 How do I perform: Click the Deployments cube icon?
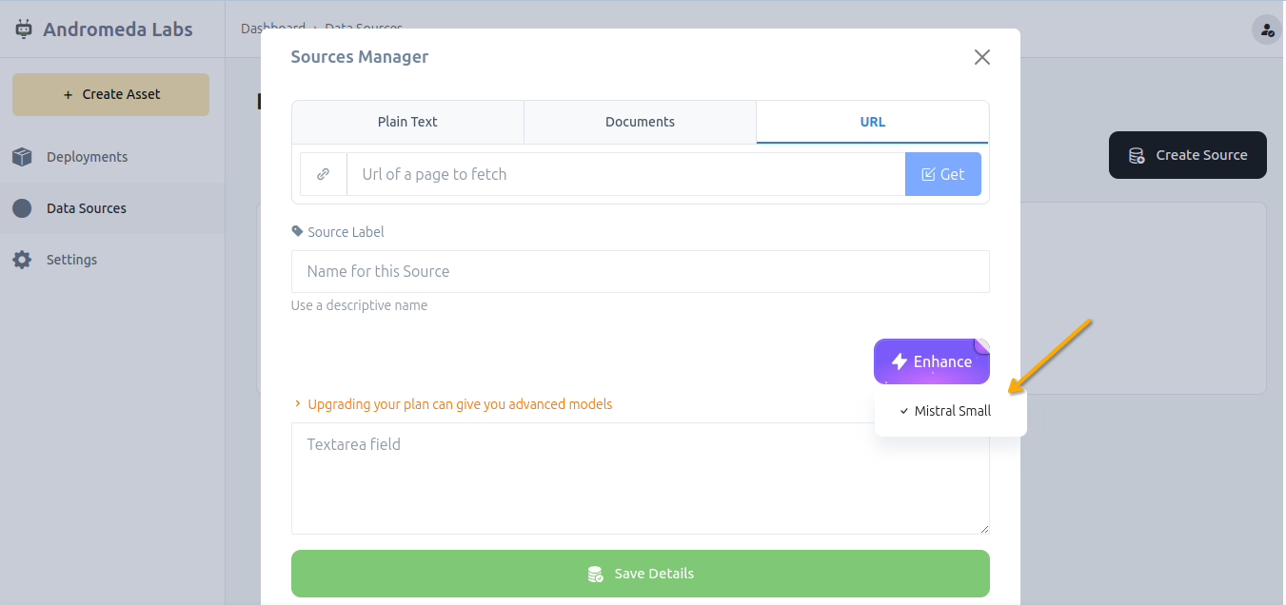(x=22, y=157)
